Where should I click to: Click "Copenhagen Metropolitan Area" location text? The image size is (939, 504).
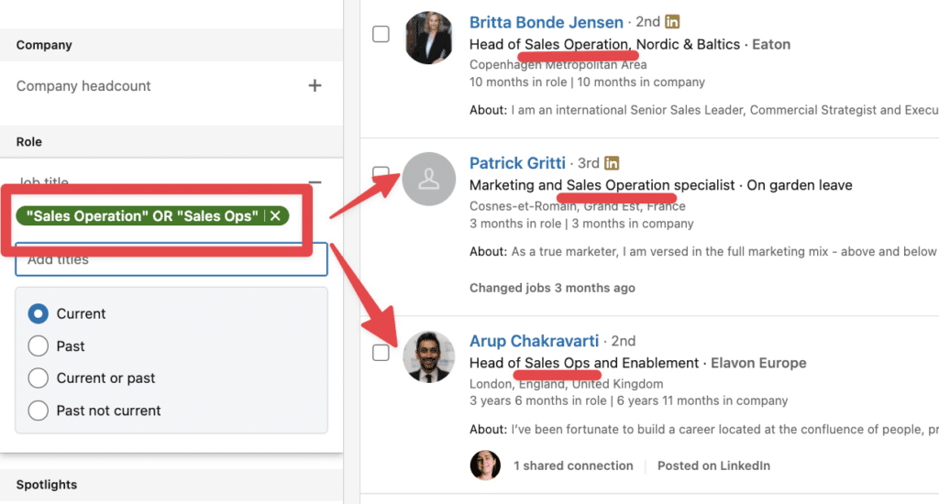click(x=558, y=65)
